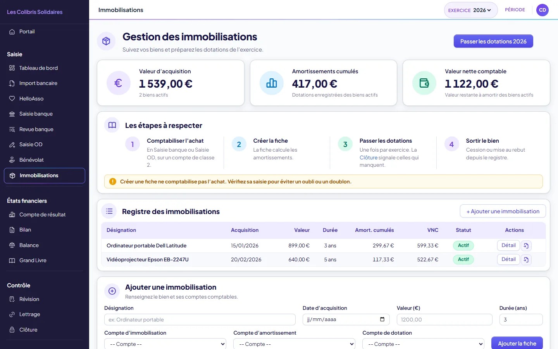The width and height of the screenshot is (558, 349).
Task: Click + Ajouter une immobilisation button
Action: pos(503,211)
